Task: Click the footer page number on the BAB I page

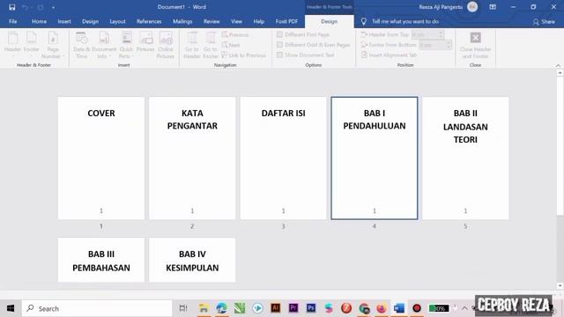Action: [x=374, y=210]
